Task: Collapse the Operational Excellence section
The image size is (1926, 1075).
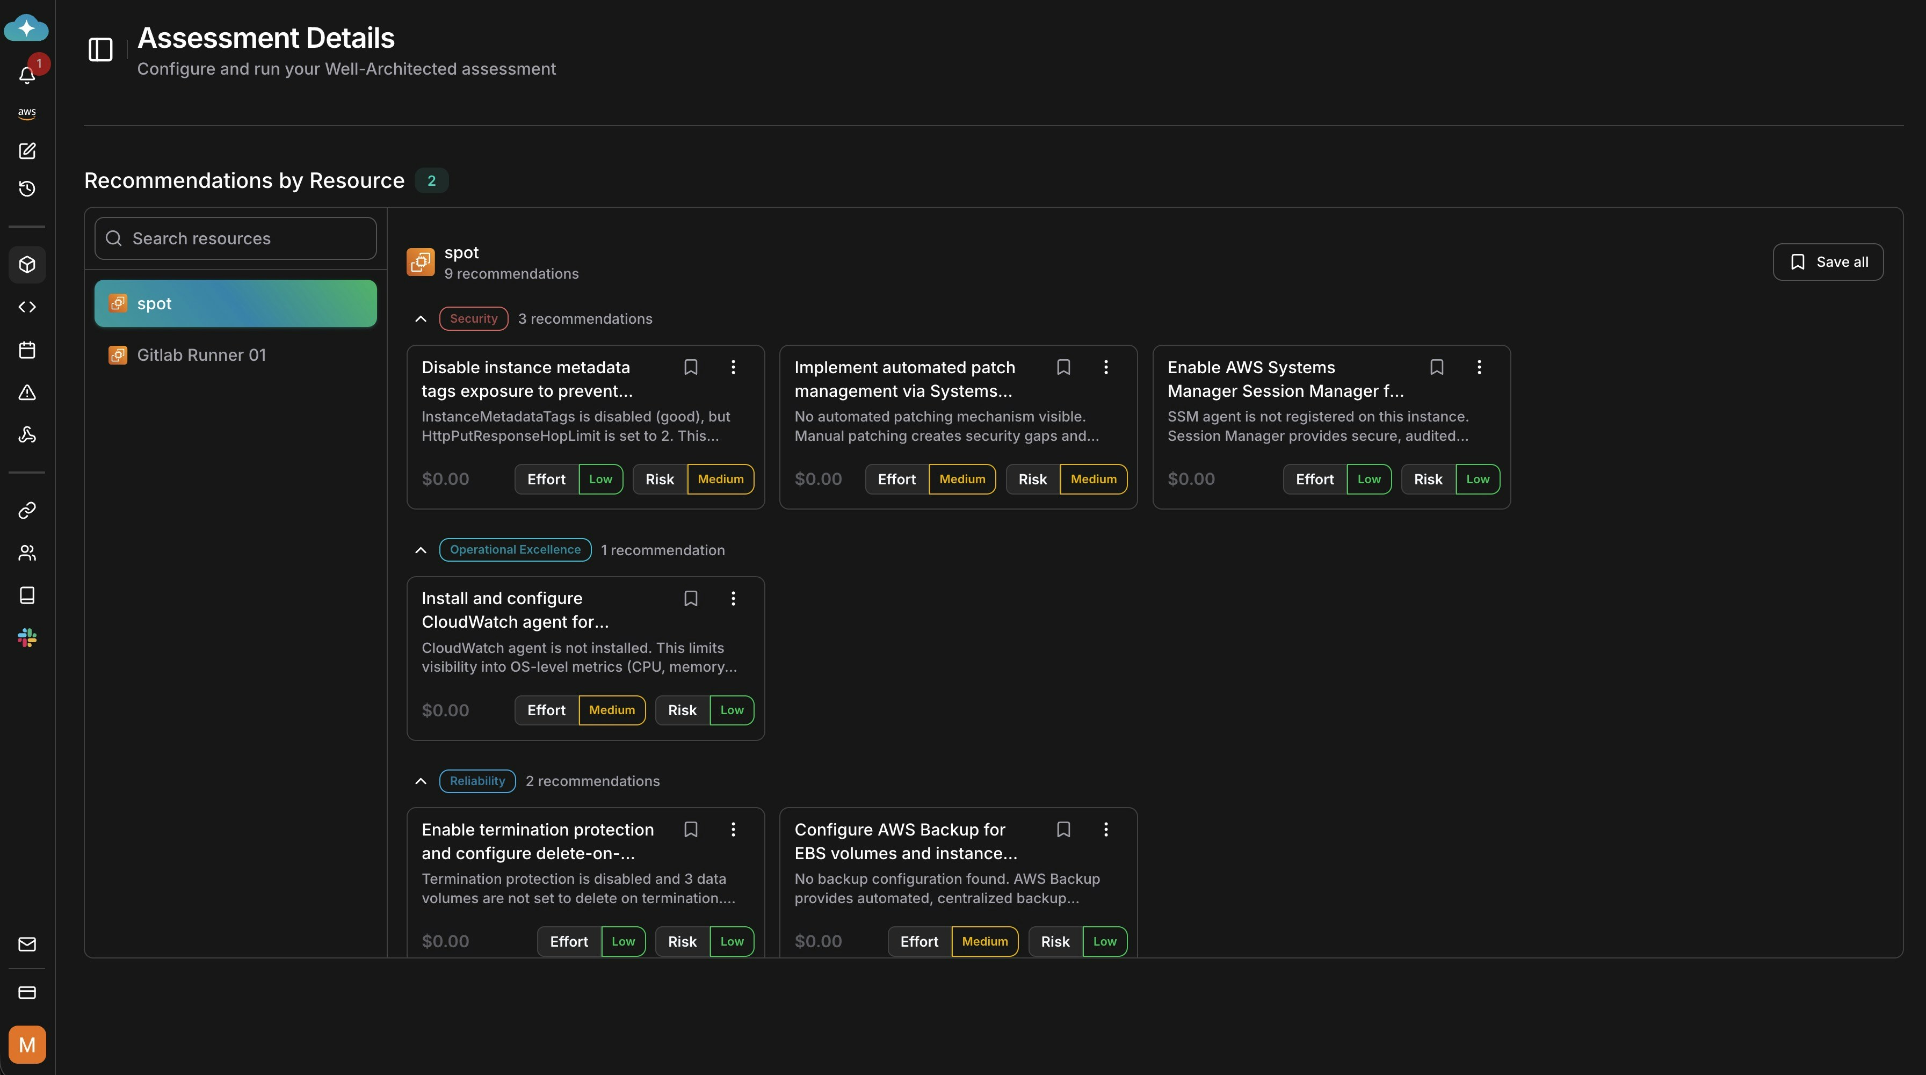Action: click(420, 549)
